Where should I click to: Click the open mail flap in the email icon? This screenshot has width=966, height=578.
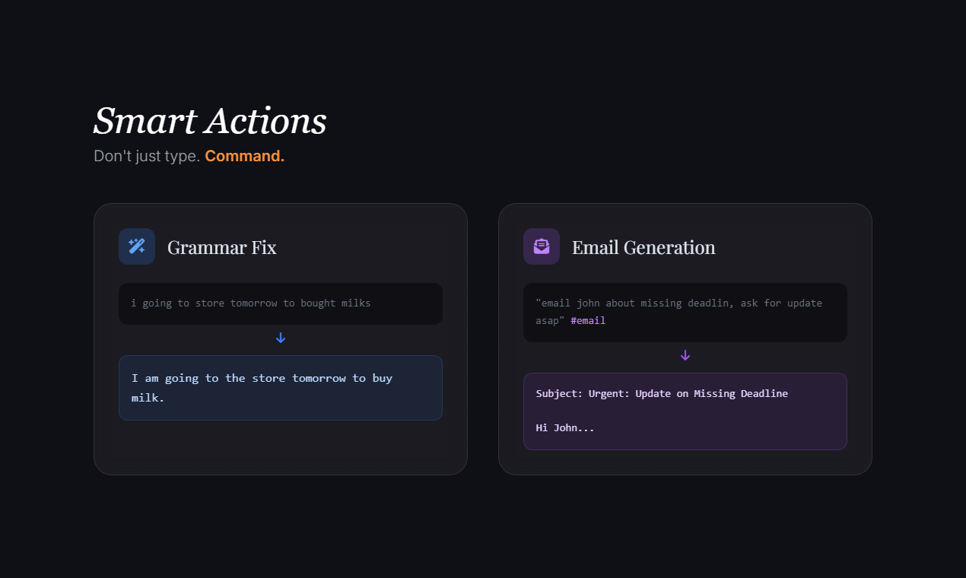pyautogui.click(x=541, y=243)
